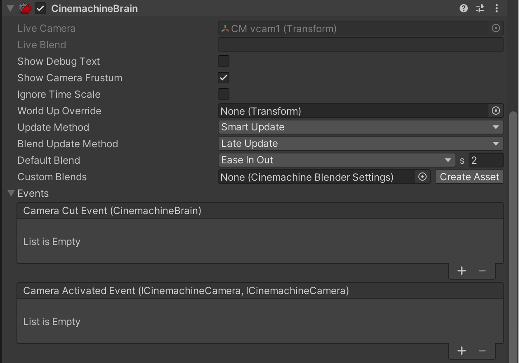The width and height of the screenshot is (519, 363).
Task: Uncheck Show Camera Frustum
Action: 224,78
